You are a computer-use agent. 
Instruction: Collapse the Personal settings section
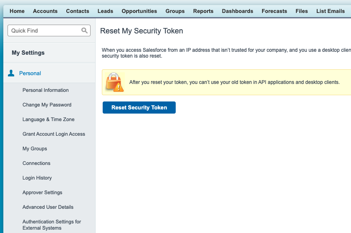[x=30, y=73]
